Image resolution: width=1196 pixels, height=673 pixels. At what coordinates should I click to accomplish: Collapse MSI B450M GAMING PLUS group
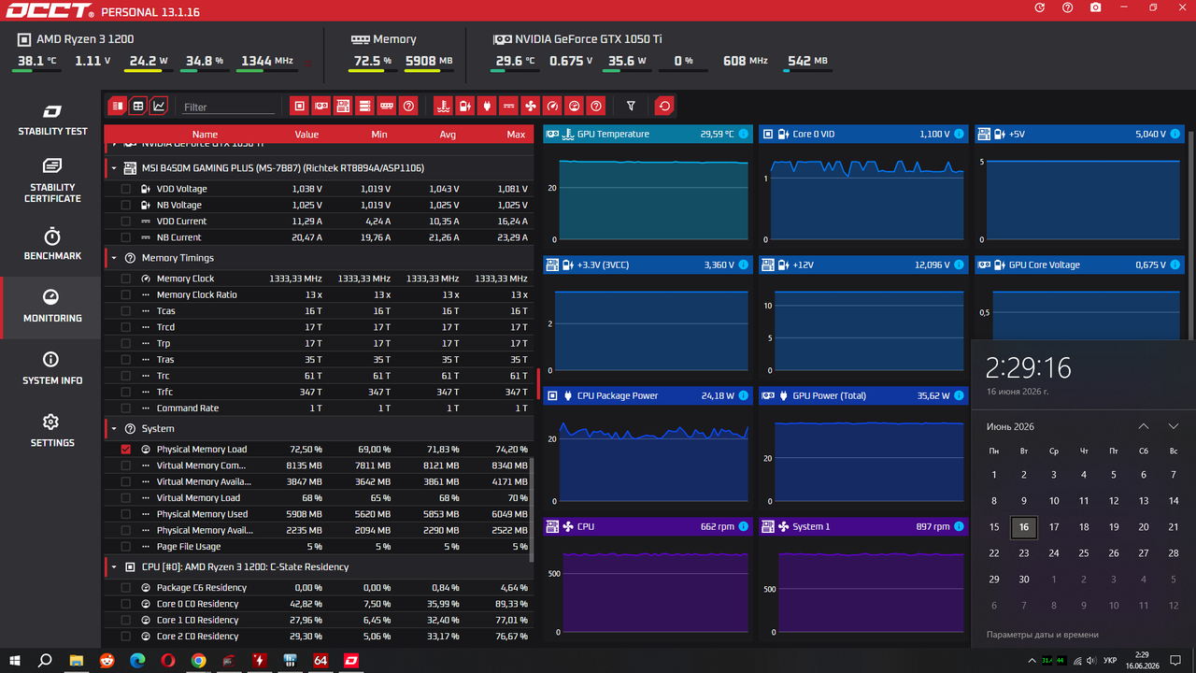click(114, 168)
